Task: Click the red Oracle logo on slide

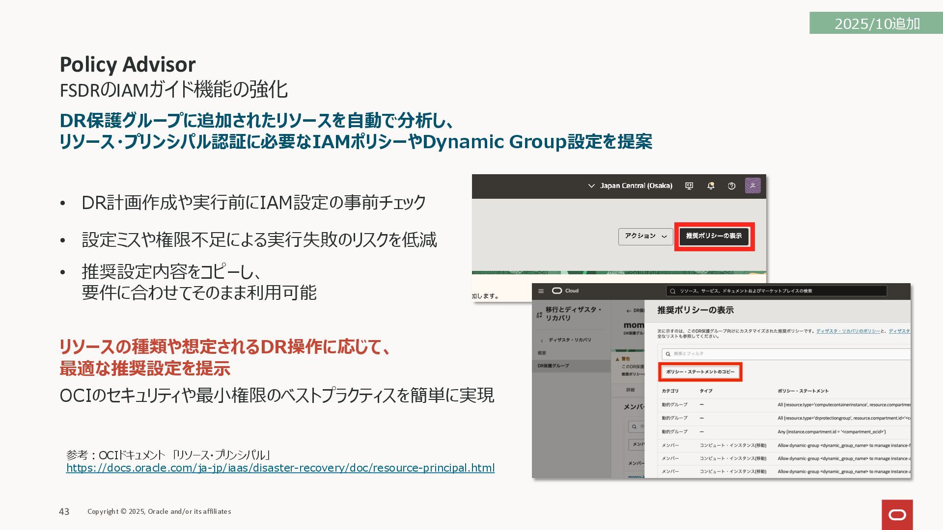Action: coord(897,514)
